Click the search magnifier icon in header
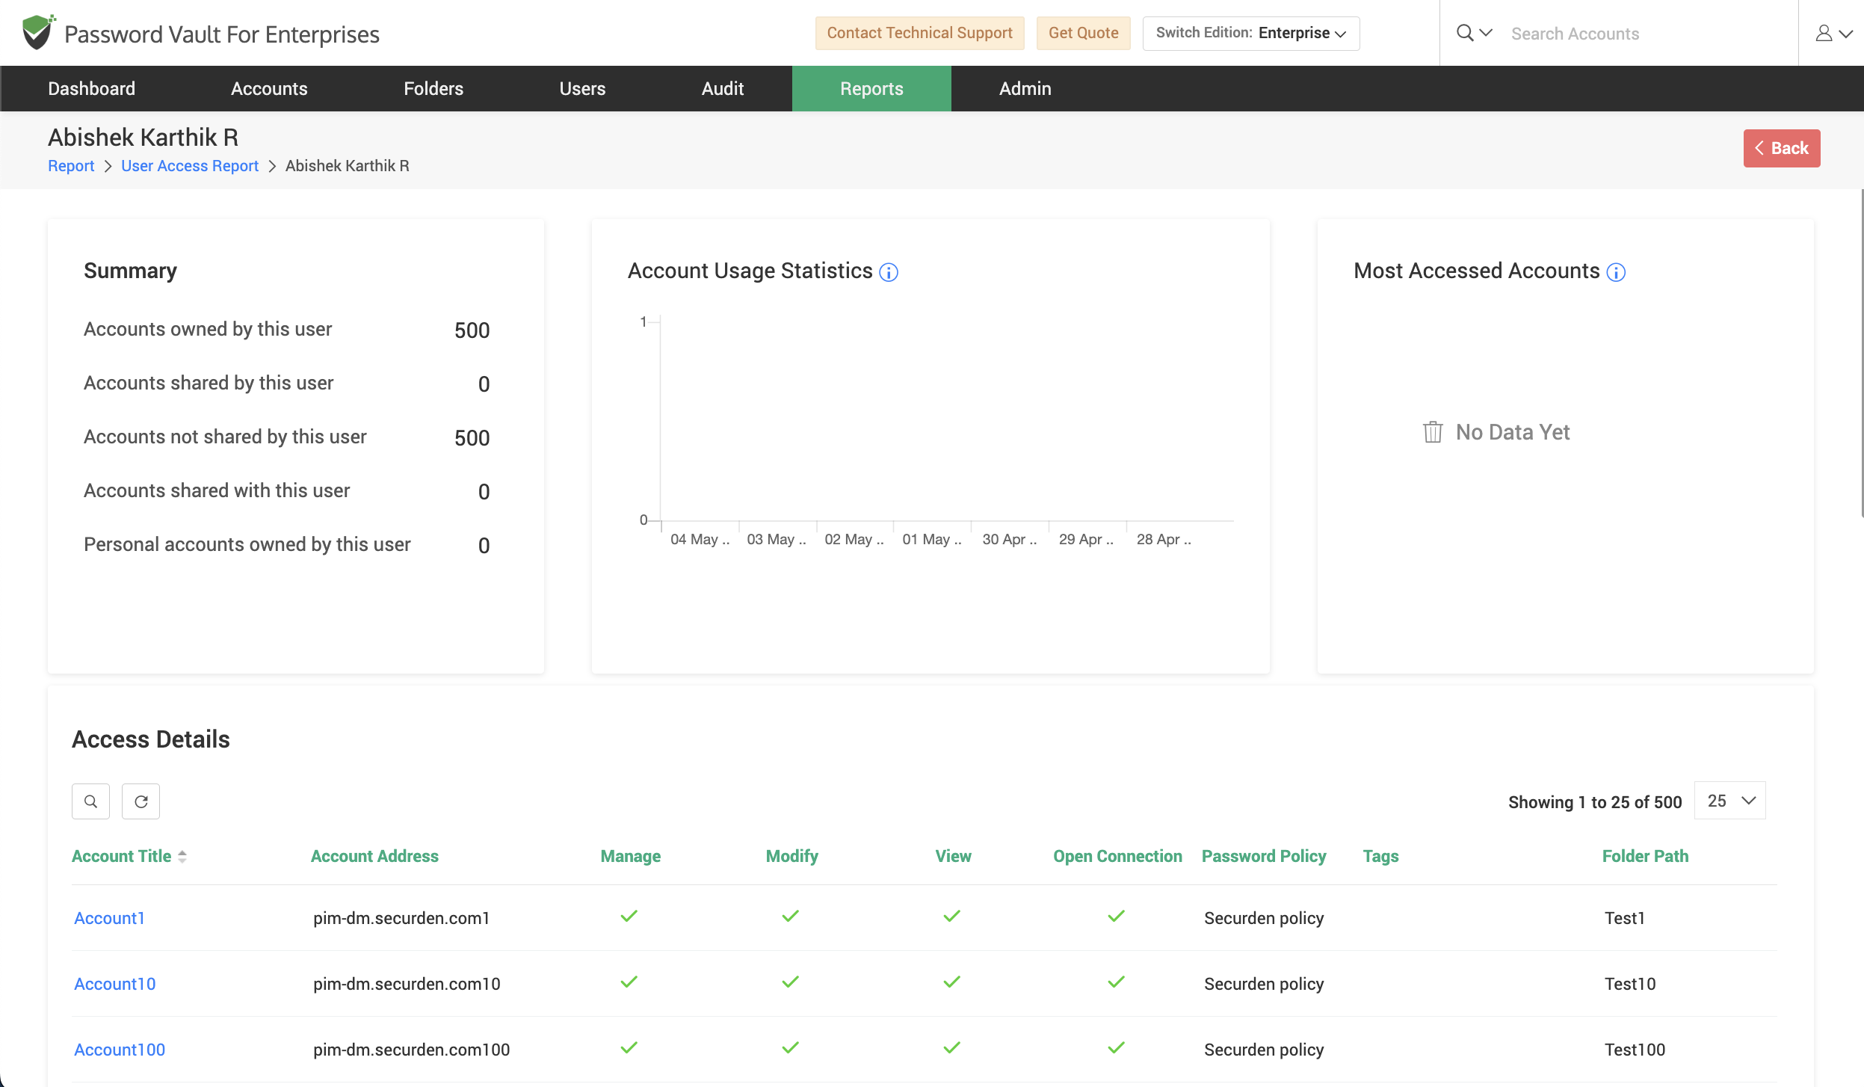Screen dimensions: 1864x1087 coord(1465,33)
